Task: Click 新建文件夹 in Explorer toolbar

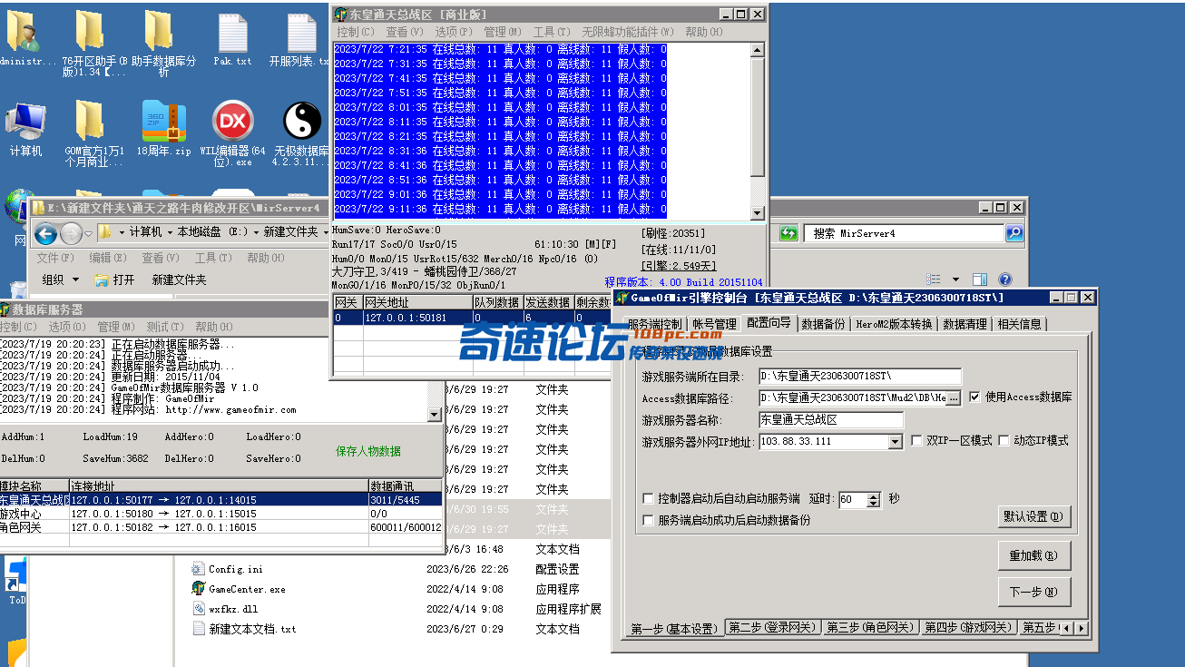Action: point(179,280)
